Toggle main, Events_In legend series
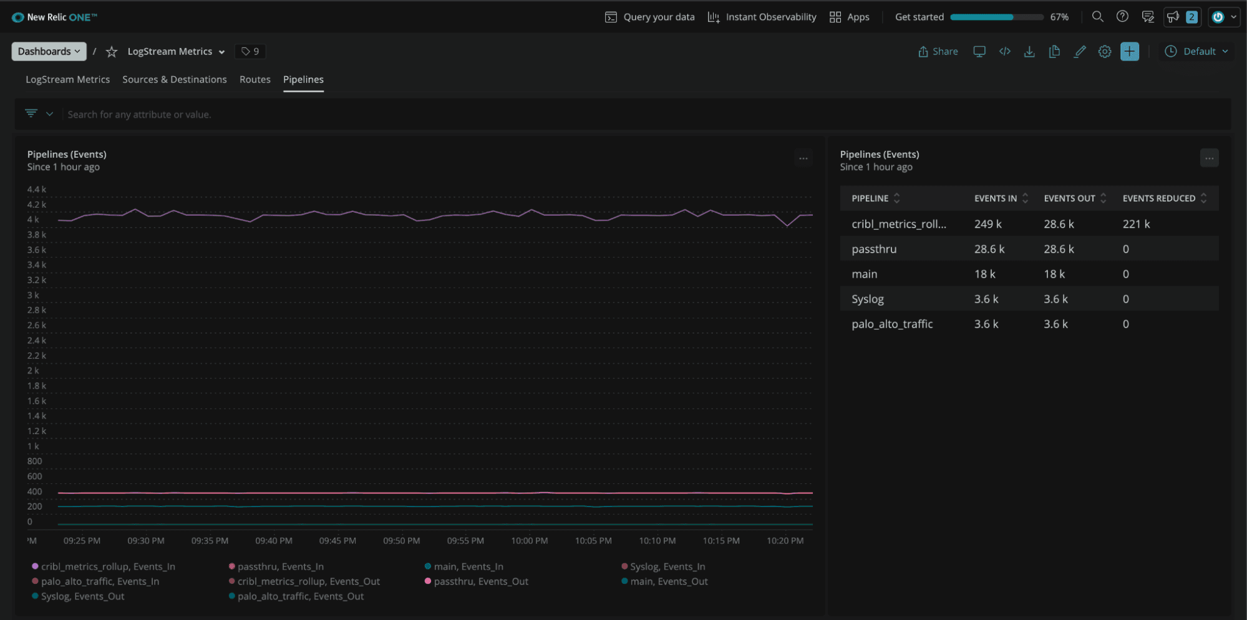This screenshot has height=620, width=1247. (468, 566)
